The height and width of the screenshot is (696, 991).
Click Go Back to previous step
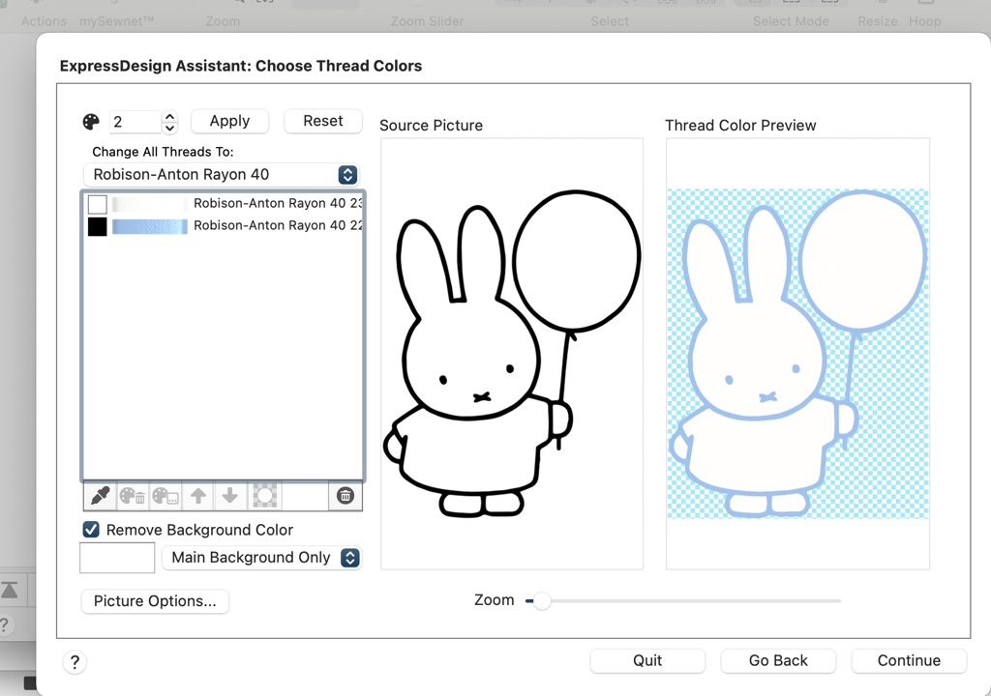(778, 660)
